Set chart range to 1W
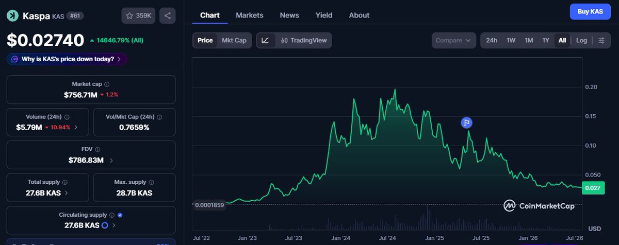This screenshot has width=619, height=245. coord(511,40)
